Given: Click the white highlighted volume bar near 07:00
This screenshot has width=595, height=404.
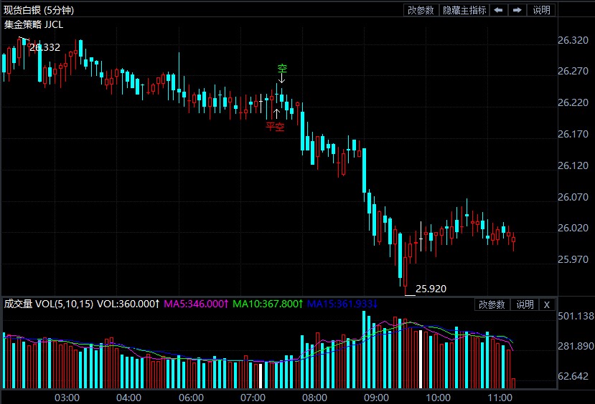Looking at the screenshot, I should [x=261, y=376].
